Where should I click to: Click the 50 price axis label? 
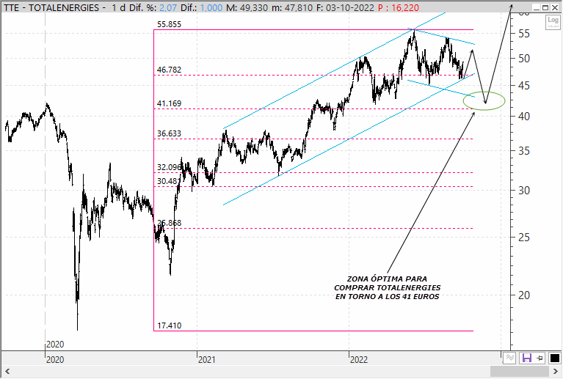(x=524, y=59)
